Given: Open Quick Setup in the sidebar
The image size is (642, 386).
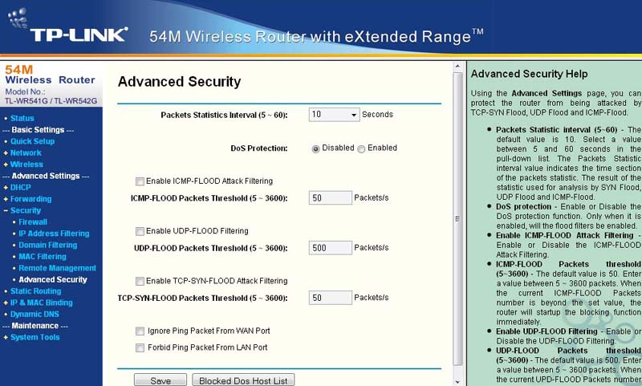Looking at the screenshot, I should (32, 141).
